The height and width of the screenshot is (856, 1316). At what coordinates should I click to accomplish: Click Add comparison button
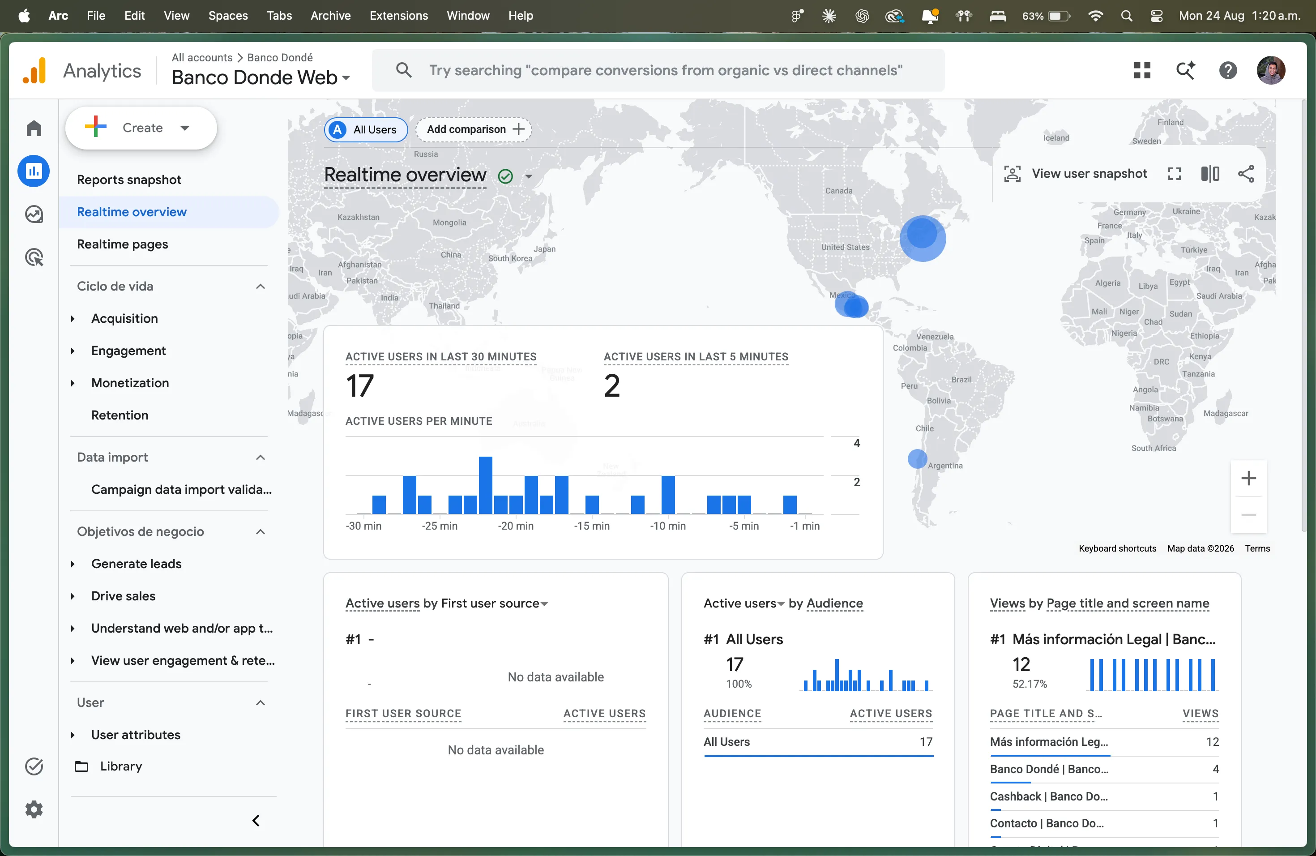pos(473,129)
